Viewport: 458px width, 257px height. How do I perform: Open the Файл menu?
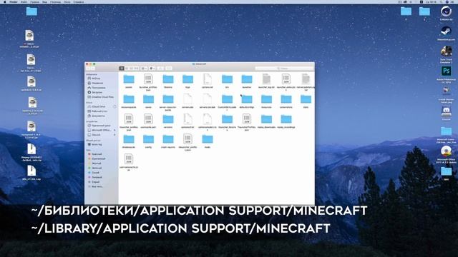pyautogui.click(x=24, y=1)
